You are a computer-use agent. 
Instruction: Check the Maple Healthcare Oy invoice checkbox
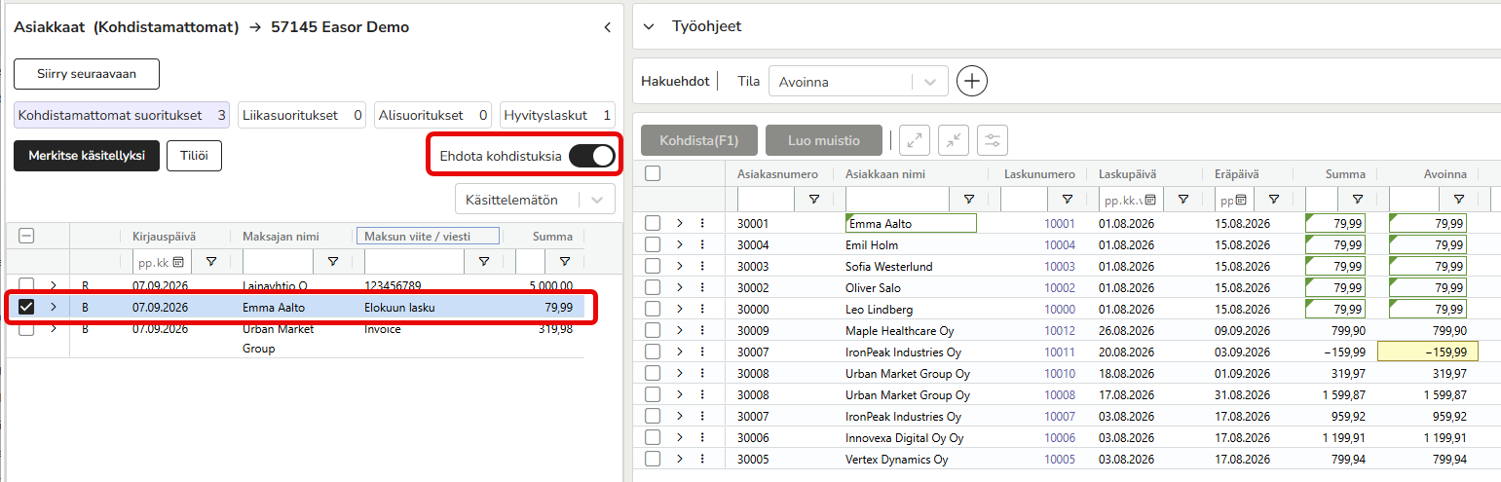[x=653, y=330]
